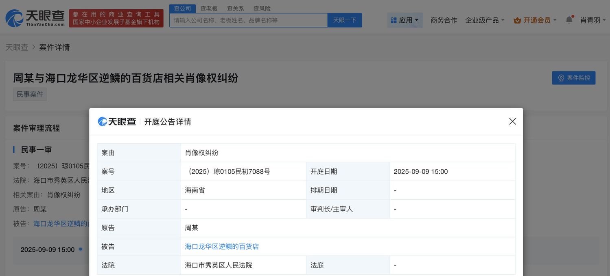Focus the company name search field
Viewport: 610px width, 276px height.
point(249,20)
